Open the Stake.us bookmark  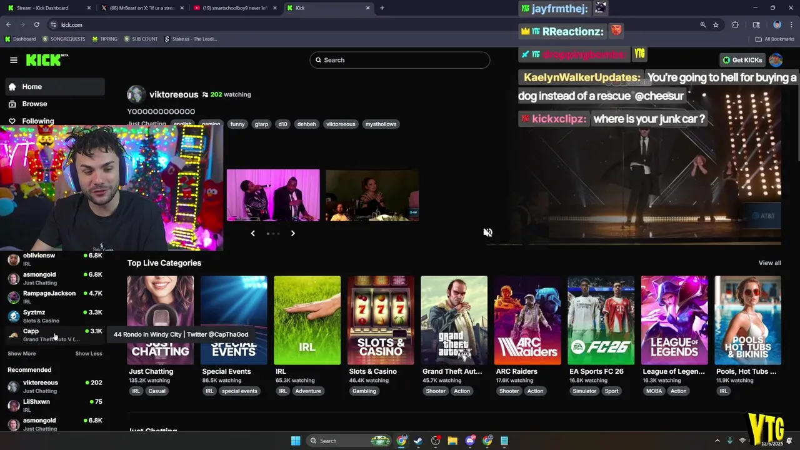(191, 39)
